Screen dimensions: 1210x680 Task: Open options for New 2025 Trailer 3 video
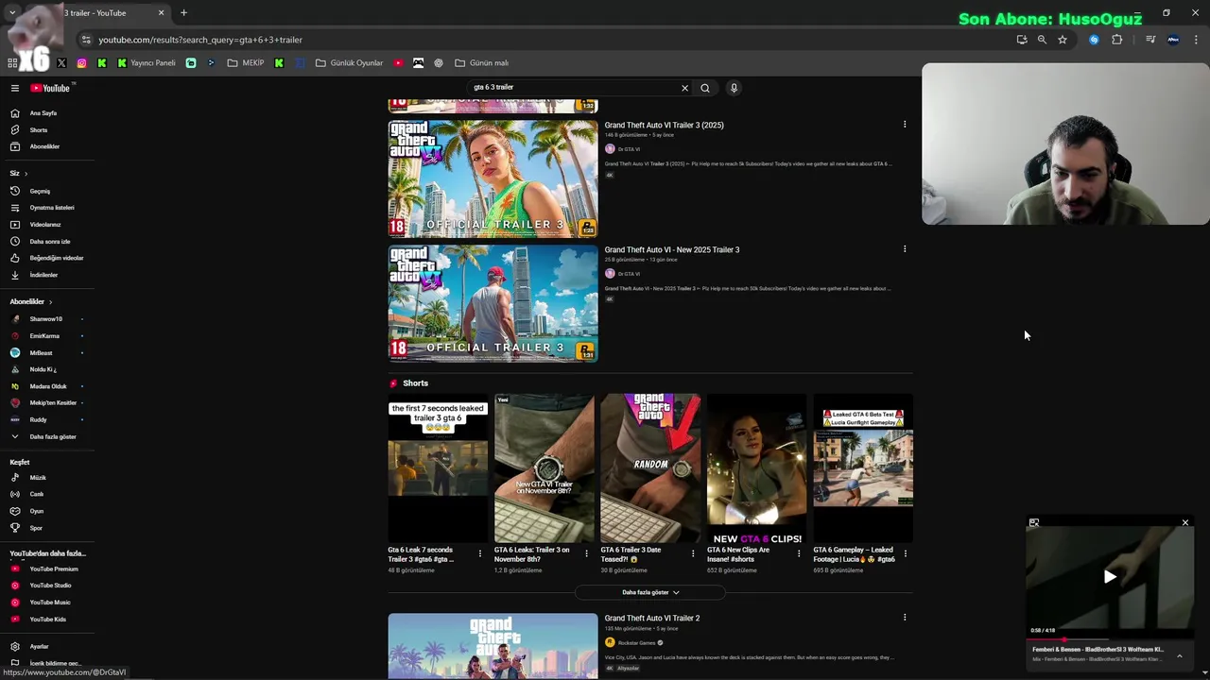coord(905,249)
